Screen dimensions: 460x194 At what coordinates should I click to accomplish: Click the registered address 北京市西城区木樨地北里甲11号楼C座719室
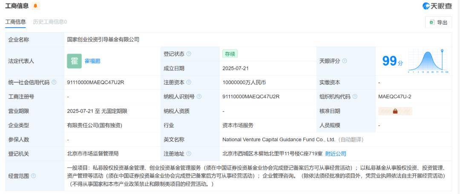(272, 154)
